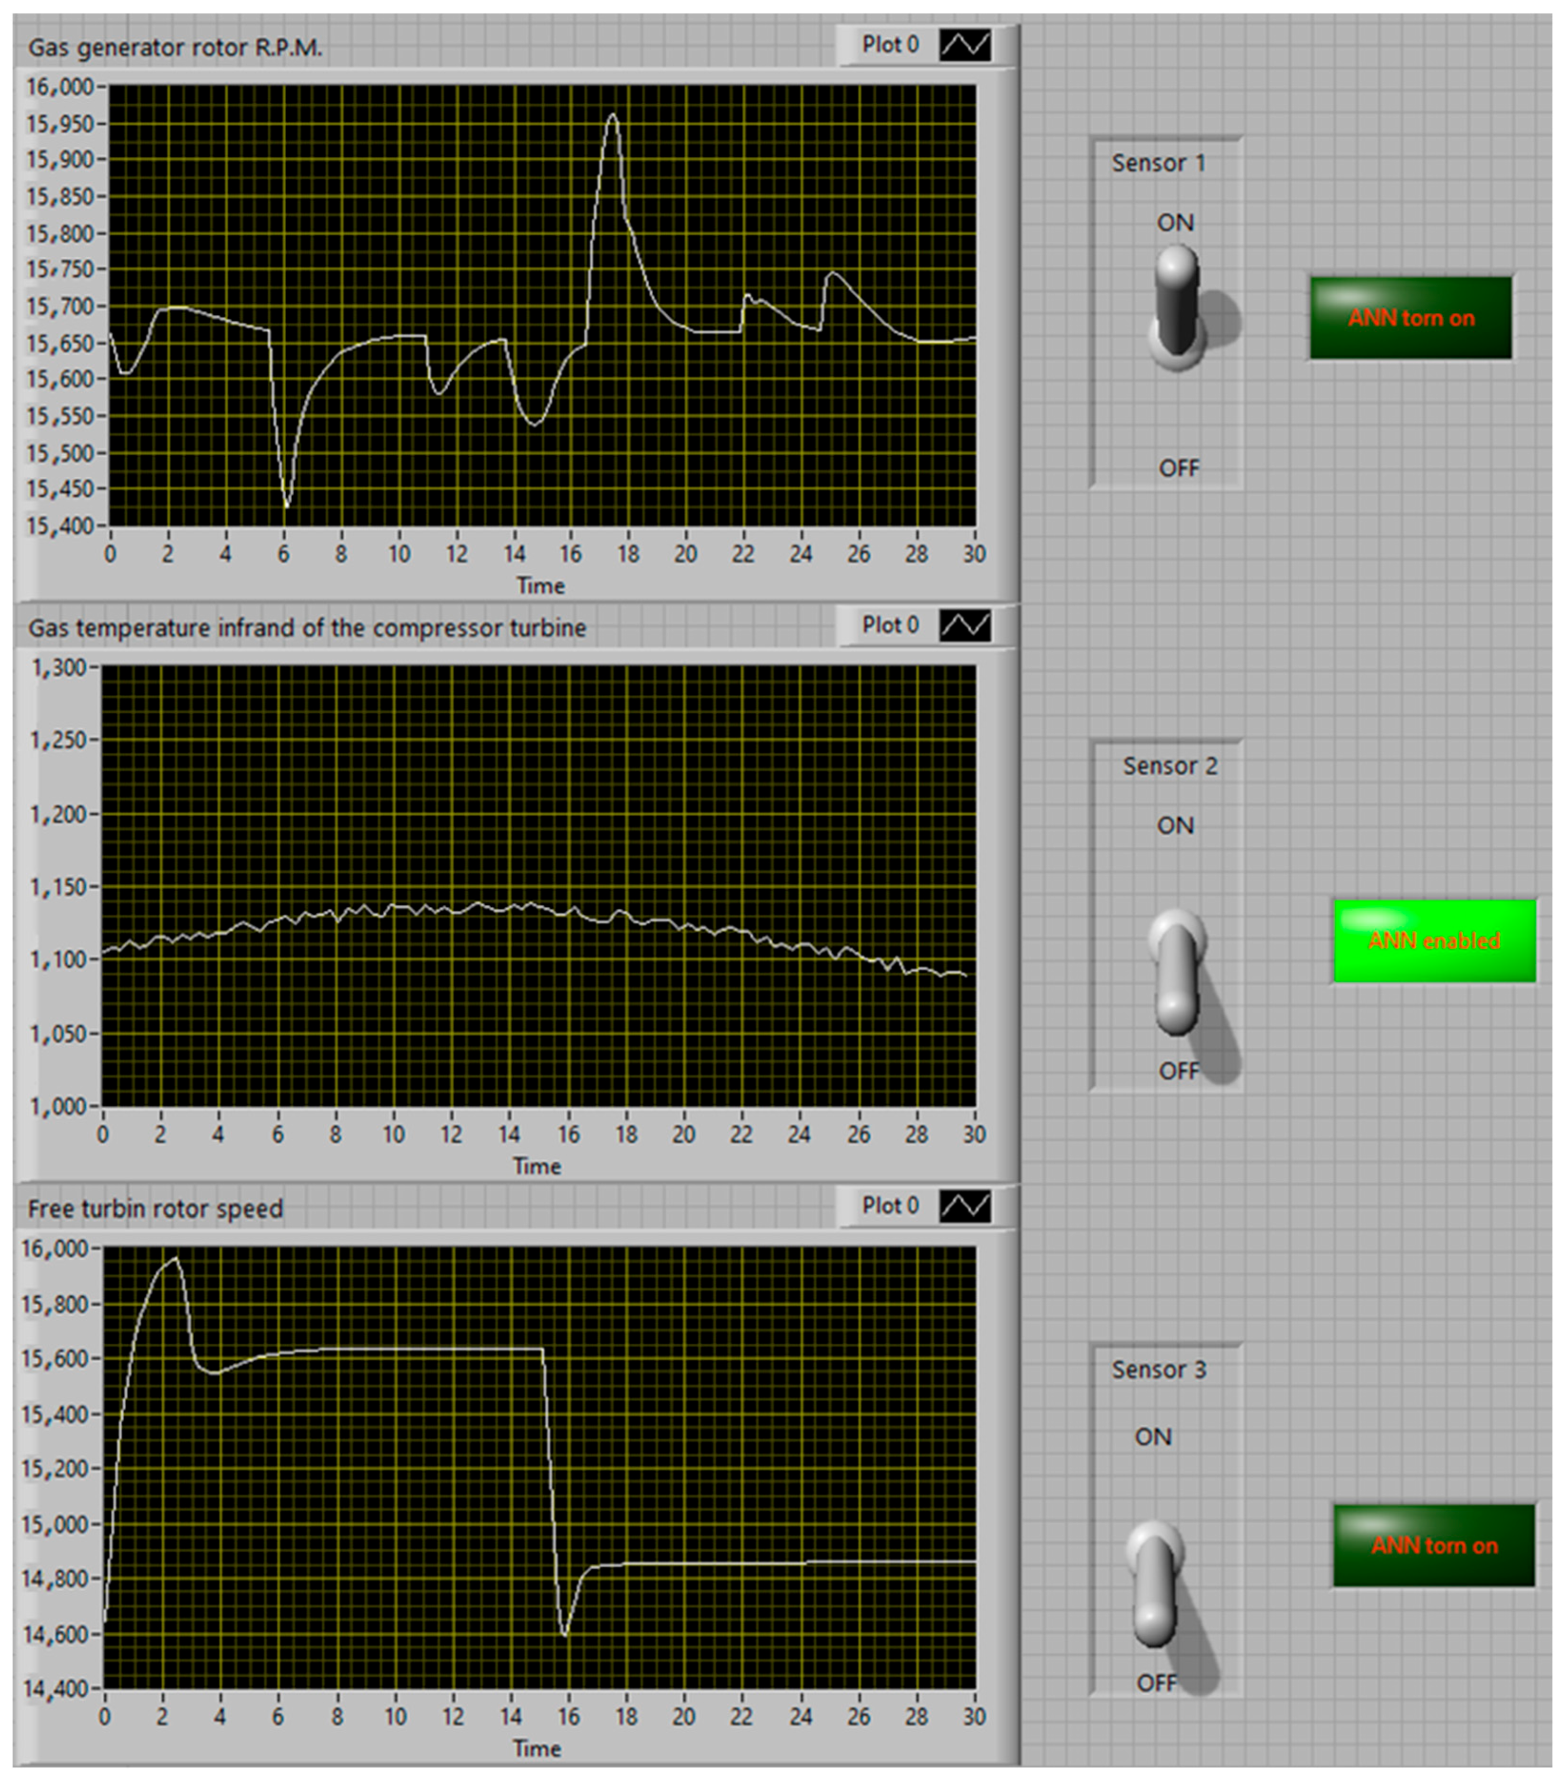The width and height of the screenshot is (1565, 1781).
Task: Click Plot 0 line icon on gas temperature chart
Action: 964,625
